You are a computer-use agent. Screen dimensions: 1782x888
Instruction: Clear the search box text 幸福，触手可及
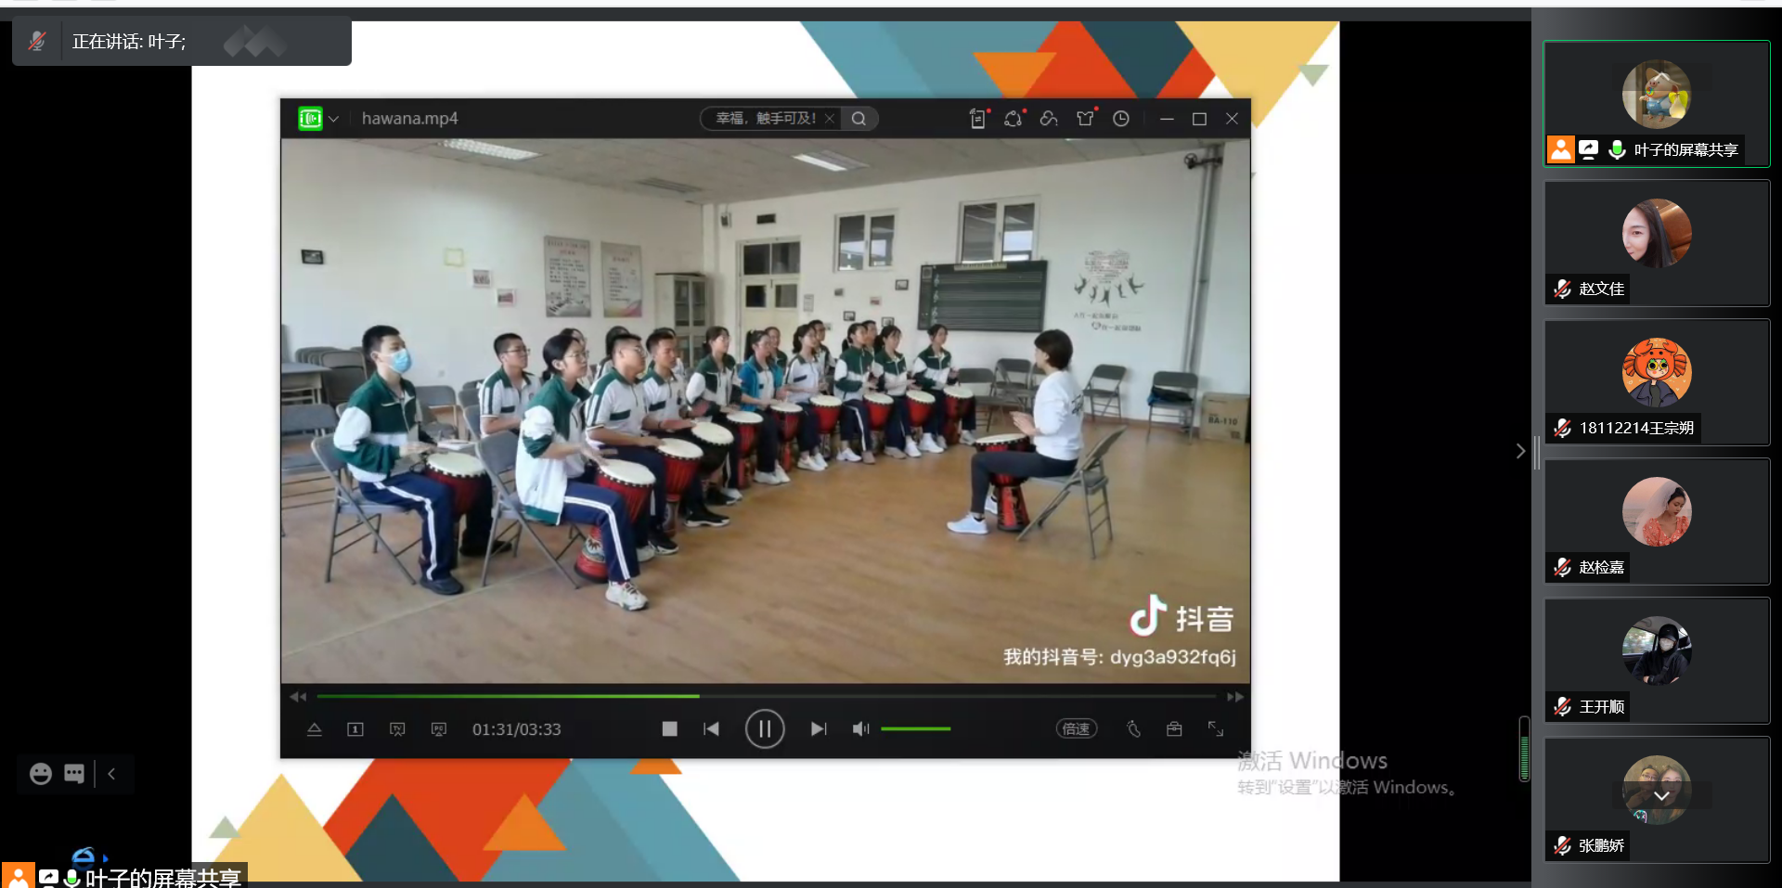coord(830,119)
